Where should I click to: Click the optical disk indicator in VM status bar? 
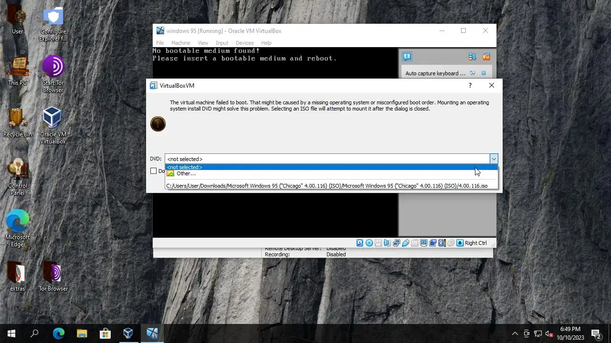[x=369, y=243]
